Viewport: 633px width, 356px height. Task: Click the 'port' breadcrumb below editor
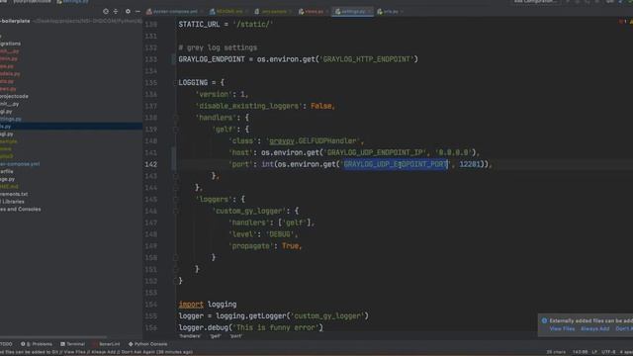coord(236,336)
